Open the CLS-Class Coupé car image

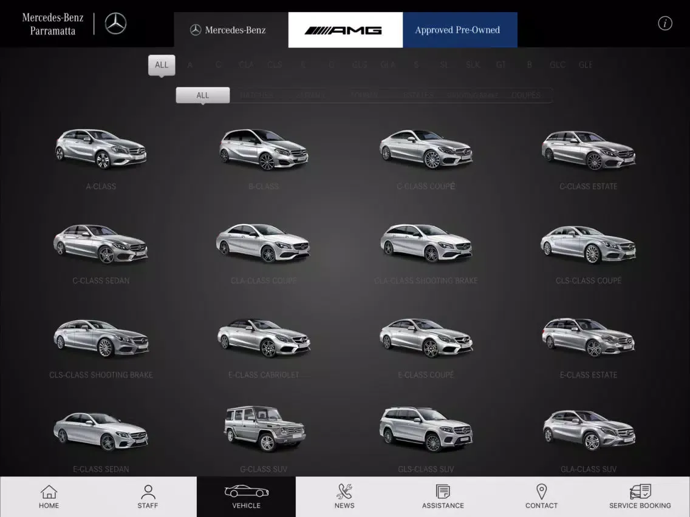[x=589, y=245]
